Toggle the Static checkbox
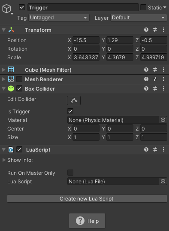 click(x=143, y=7)
